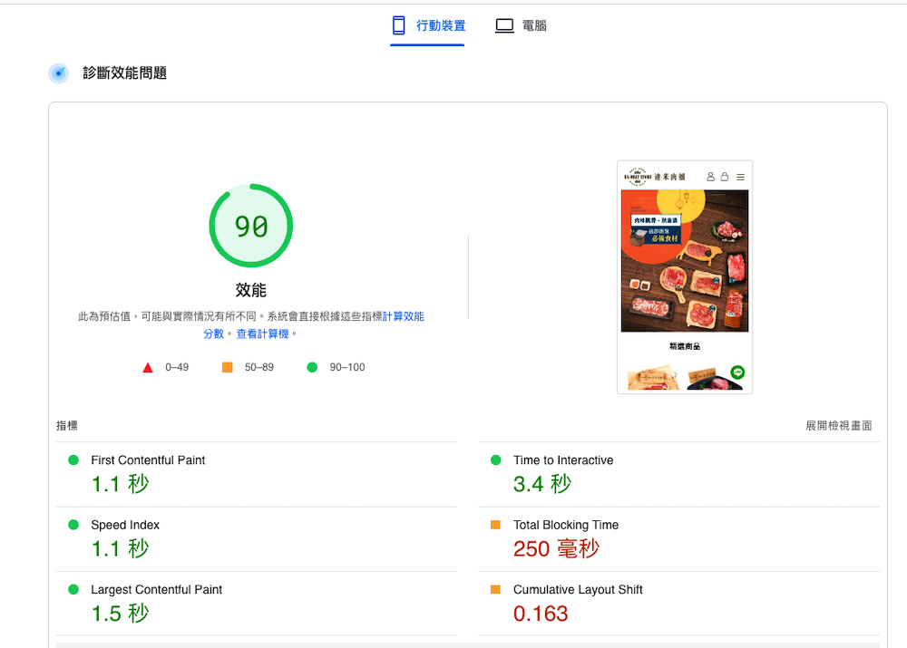
Task: Click the mobile page screenshot thumbnail
Action: (x=685, y=277)
